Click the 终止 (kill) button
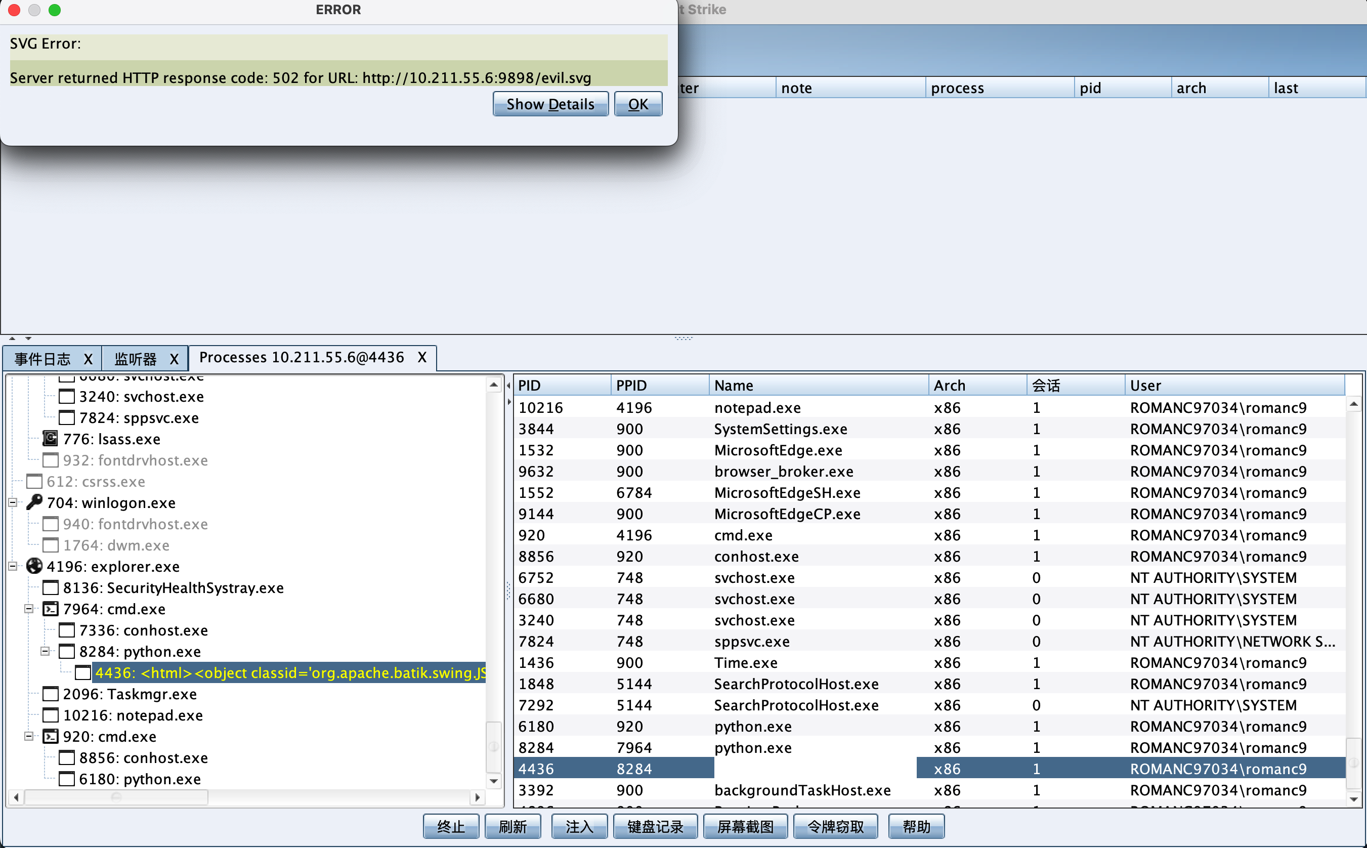Image resolution: width=1367 pixels, height=848 pixels. tap(451, 826)
